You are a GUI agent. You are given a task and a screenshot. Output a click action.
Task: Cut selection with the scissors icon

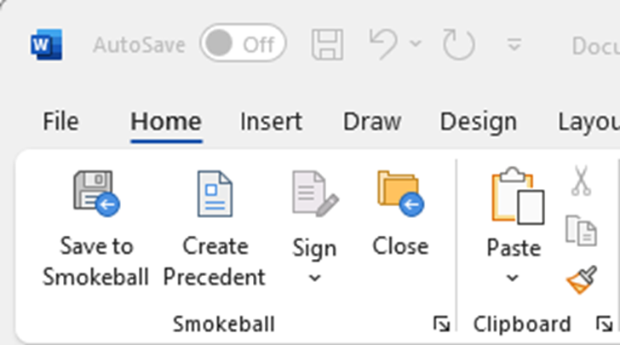581,181
